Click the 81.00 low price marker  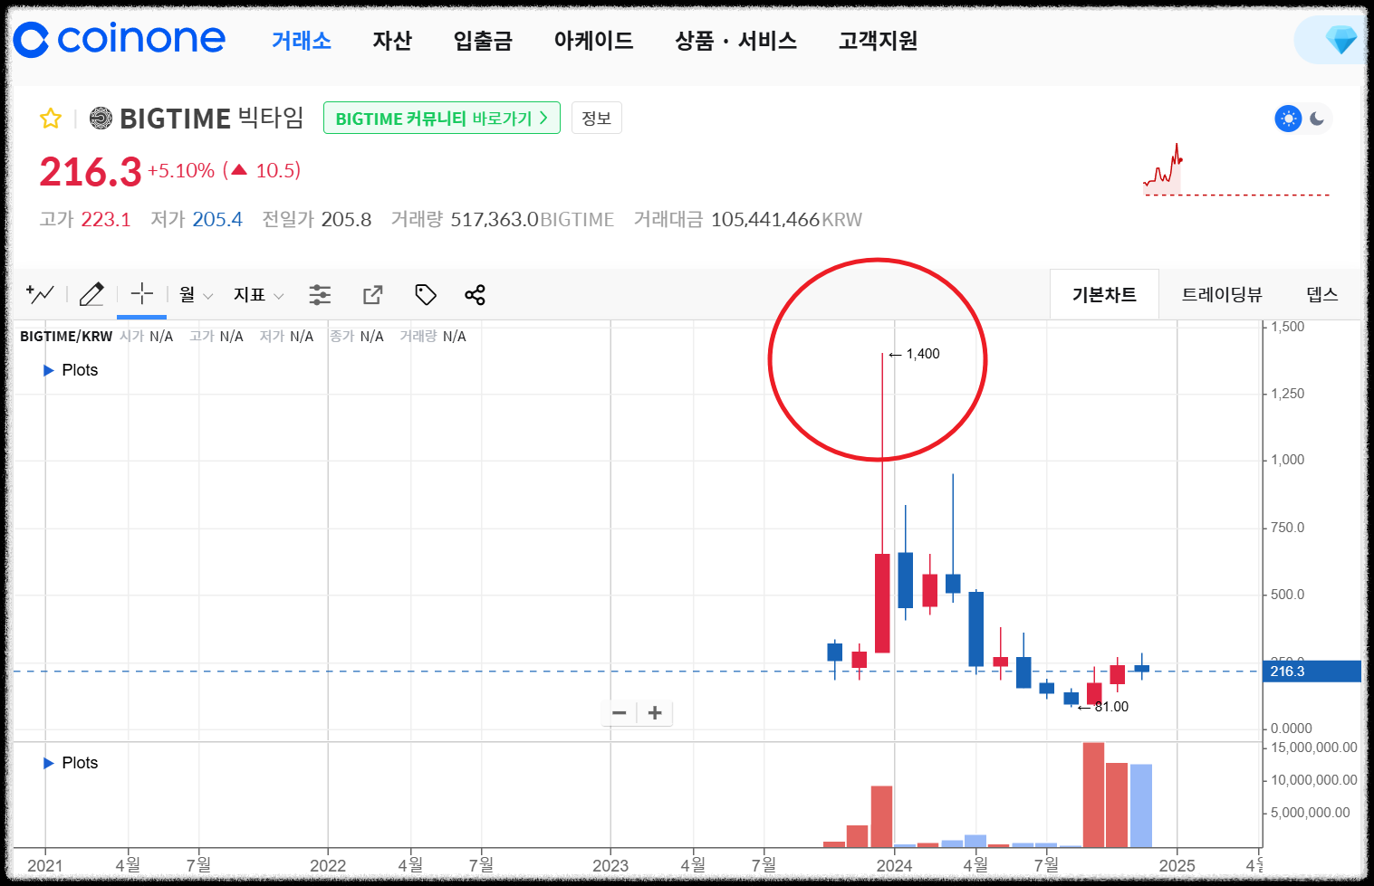point(1103,707)
